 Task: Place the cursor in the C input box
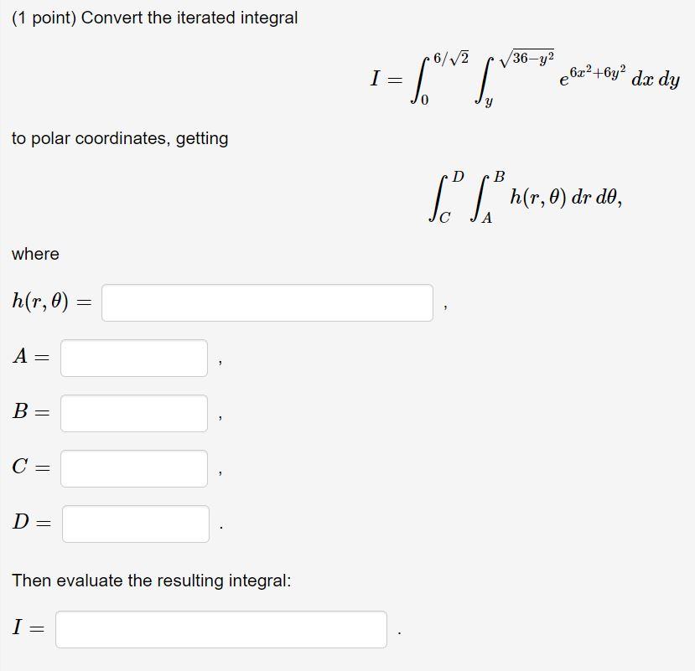click(134, 468)
